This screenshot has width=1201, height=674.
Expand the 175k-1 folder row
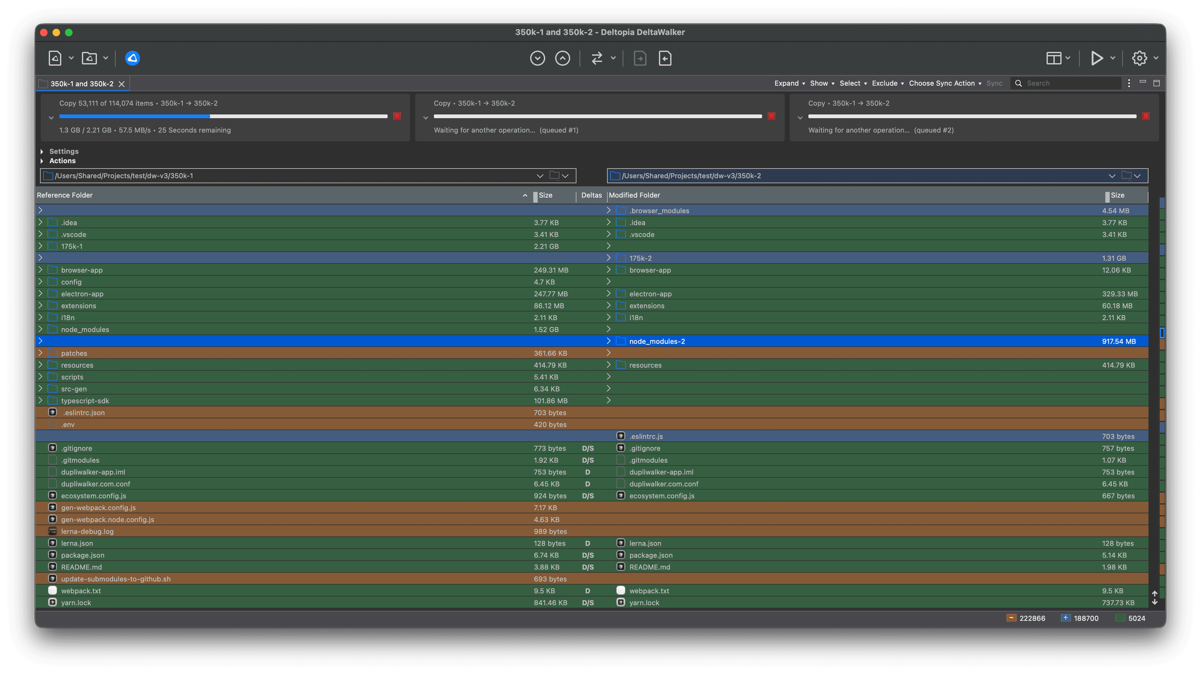pyautogui.click(x=41, y=246)
